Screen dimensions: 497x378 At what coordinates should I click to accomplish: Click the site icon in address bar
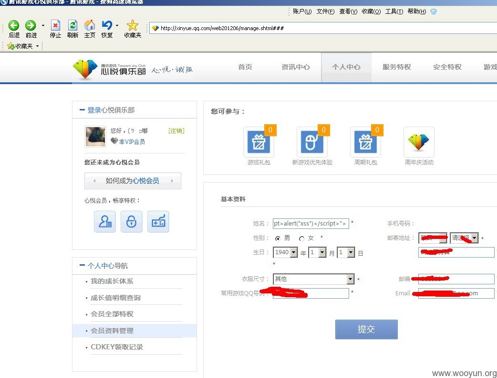155,28
